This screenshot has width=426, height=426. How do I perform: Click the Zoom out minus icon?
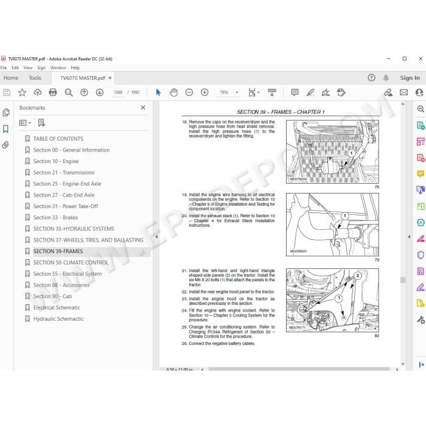189,93
